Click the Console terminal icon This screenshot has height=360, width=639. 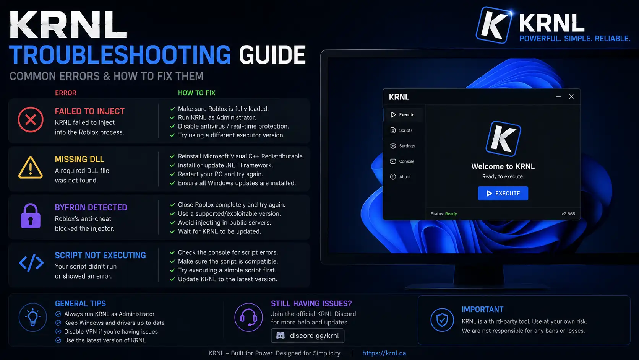(x=393, y=161)
